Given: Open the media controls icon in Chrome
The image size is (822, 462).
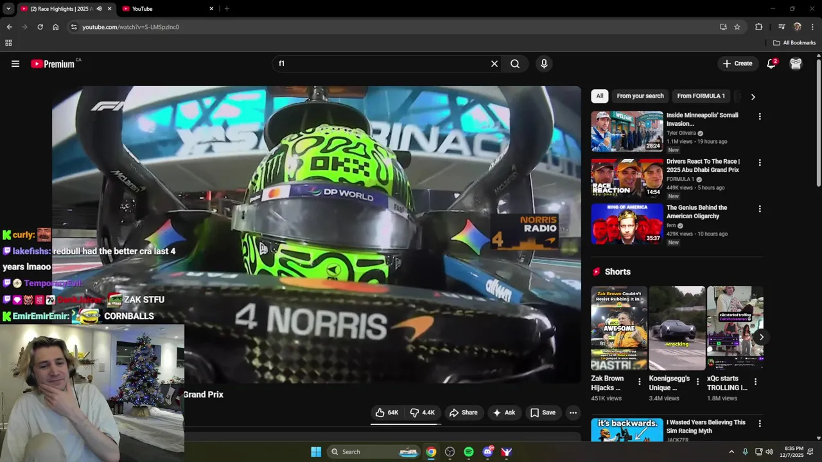Looking at the screenshot, I should 782,27.
